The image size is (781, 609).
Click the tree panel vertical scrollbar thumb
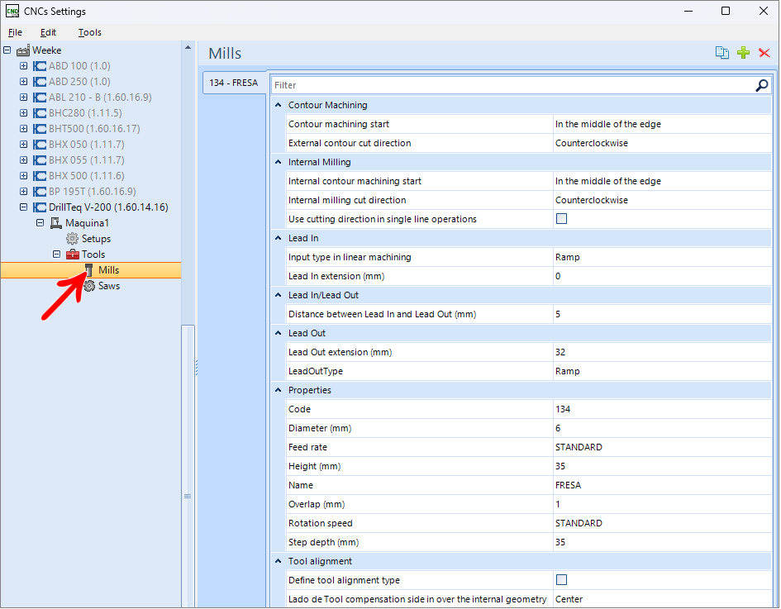188,465
